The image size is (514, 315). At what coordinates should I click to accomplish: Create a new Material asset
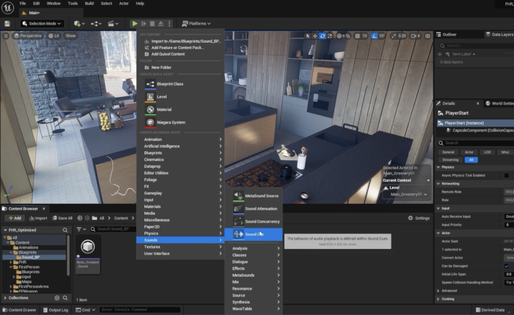(180, 109)
